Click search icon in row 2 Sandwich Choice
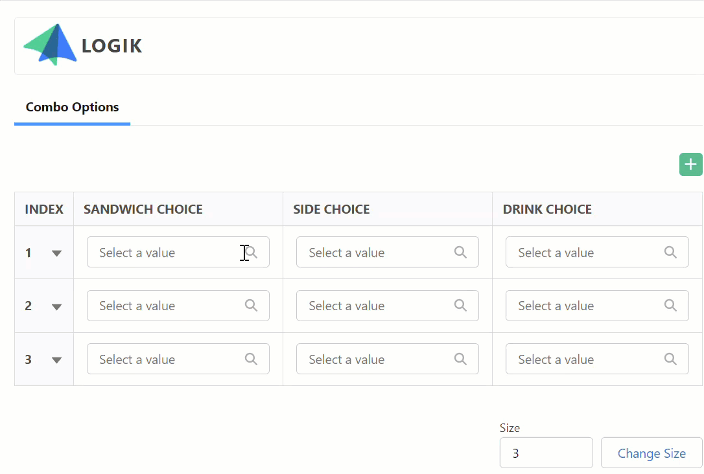704x474 pixels. pyautogui.click(x=252, y=306)
